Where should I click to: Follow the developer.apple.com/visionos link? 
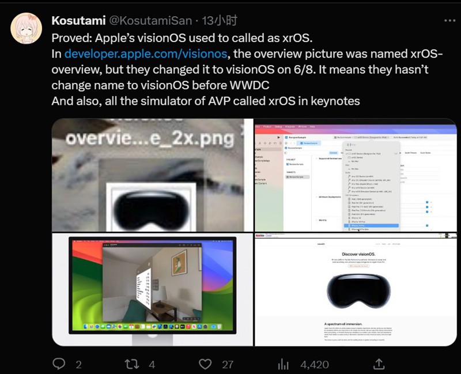[x=146, y=54]
